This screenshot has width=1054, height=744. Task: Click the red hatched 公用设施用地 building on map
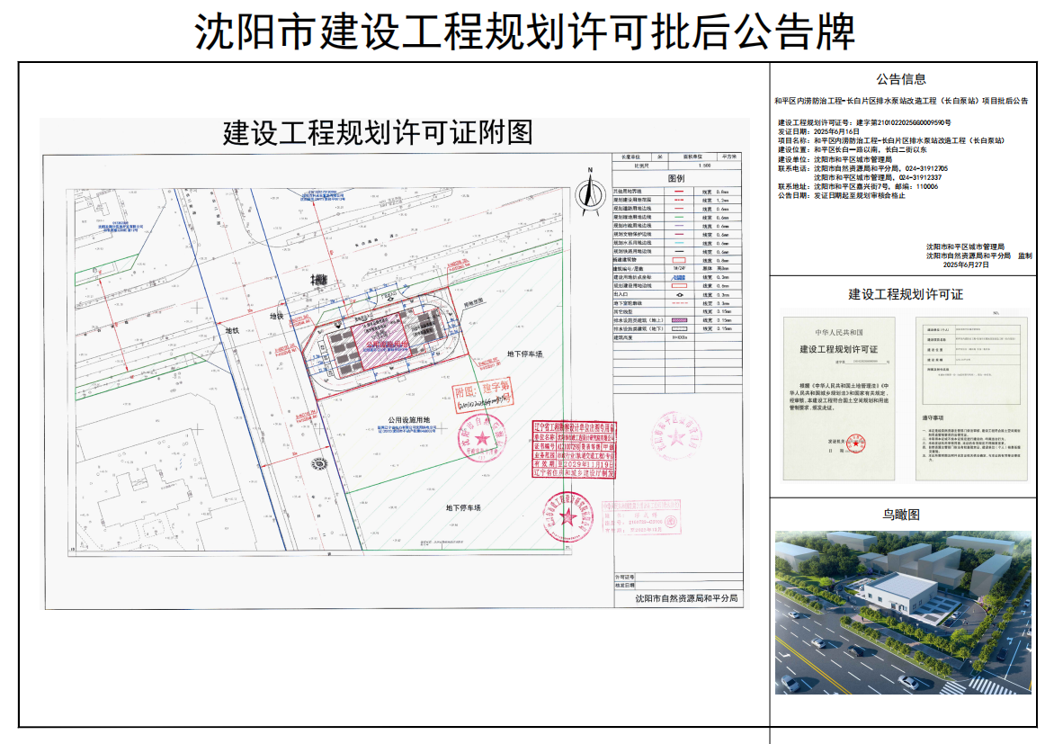tap(384, 344)
